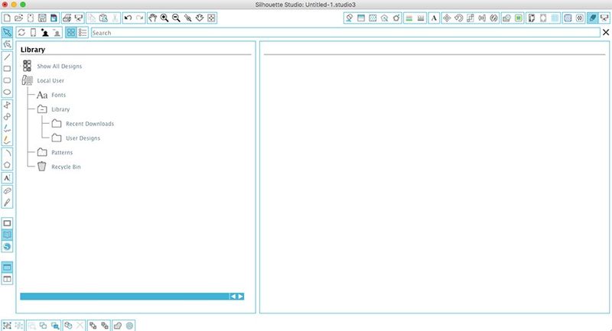Select the Draw an Arc tool
This screenshot has height=331, width=612.
pyautogui.click(x=7, y=153)
